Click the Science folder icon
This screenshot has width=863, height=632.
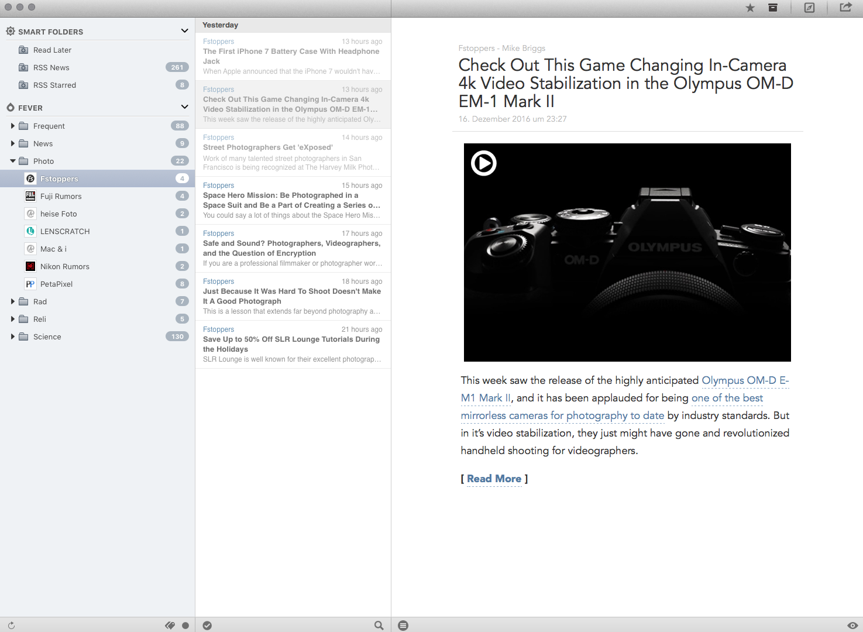tap(23, 336)
